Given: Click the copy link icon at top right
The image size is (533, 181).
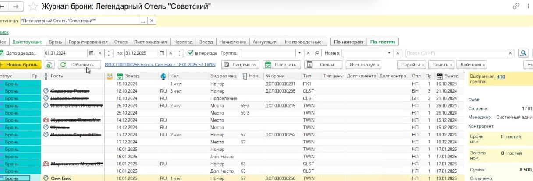Looking at the screenshot, I should [x=516, y=7].
